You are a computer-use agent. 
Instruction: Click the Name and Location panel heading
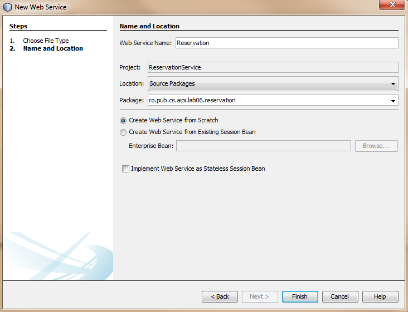(149, 26)
